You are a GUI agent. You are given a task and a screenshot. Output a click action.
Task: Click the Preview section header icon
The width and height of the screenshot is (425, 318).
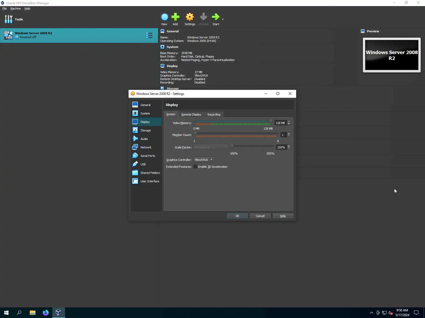tap(363, 31)
